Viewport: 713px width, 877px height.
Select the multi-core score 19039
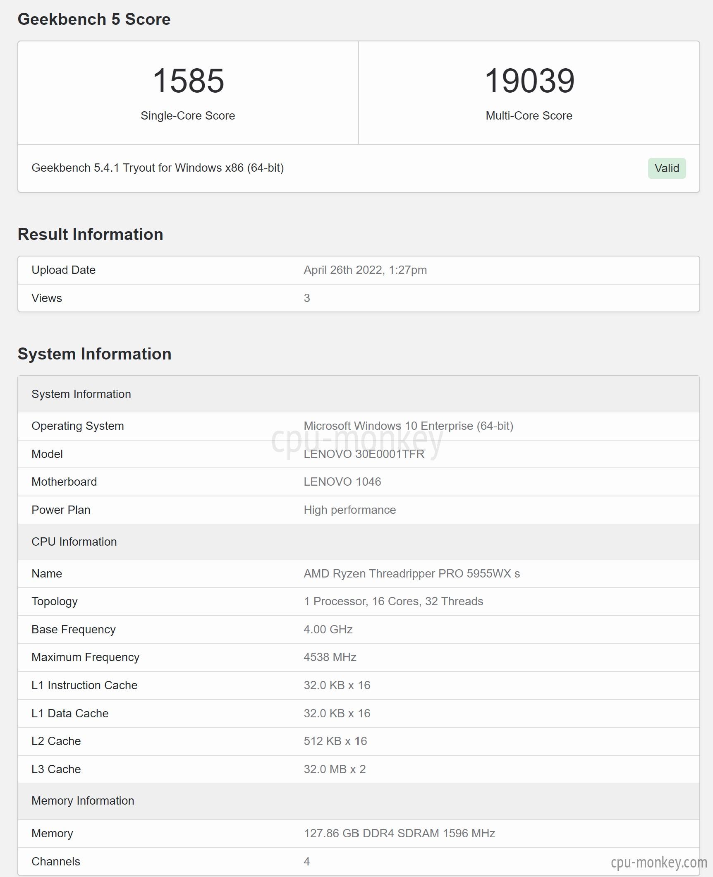pyautogui.click(x=529, y=81)
